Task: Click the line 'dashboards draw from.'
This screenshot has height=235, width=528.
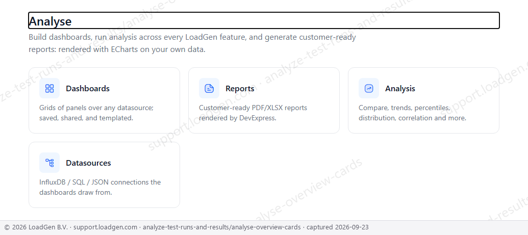Action: (76, 193)
